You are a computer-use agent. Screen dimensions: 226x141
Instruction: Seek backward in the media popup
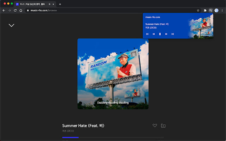154,34
